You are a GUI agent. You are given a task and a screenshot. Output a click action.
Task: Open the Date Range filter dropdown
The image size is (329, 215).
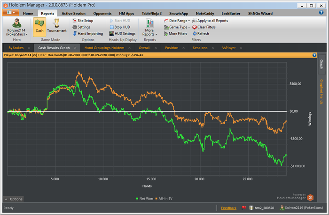click(177, 21)
